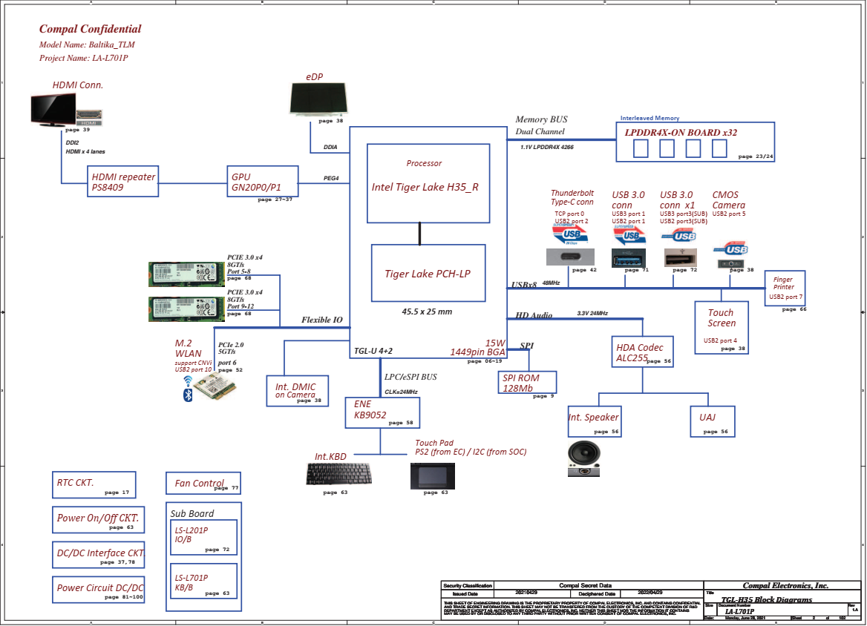Click the Intel Tiger Lake H35_R processor box

pyautogui.click(x=428, y=183)
